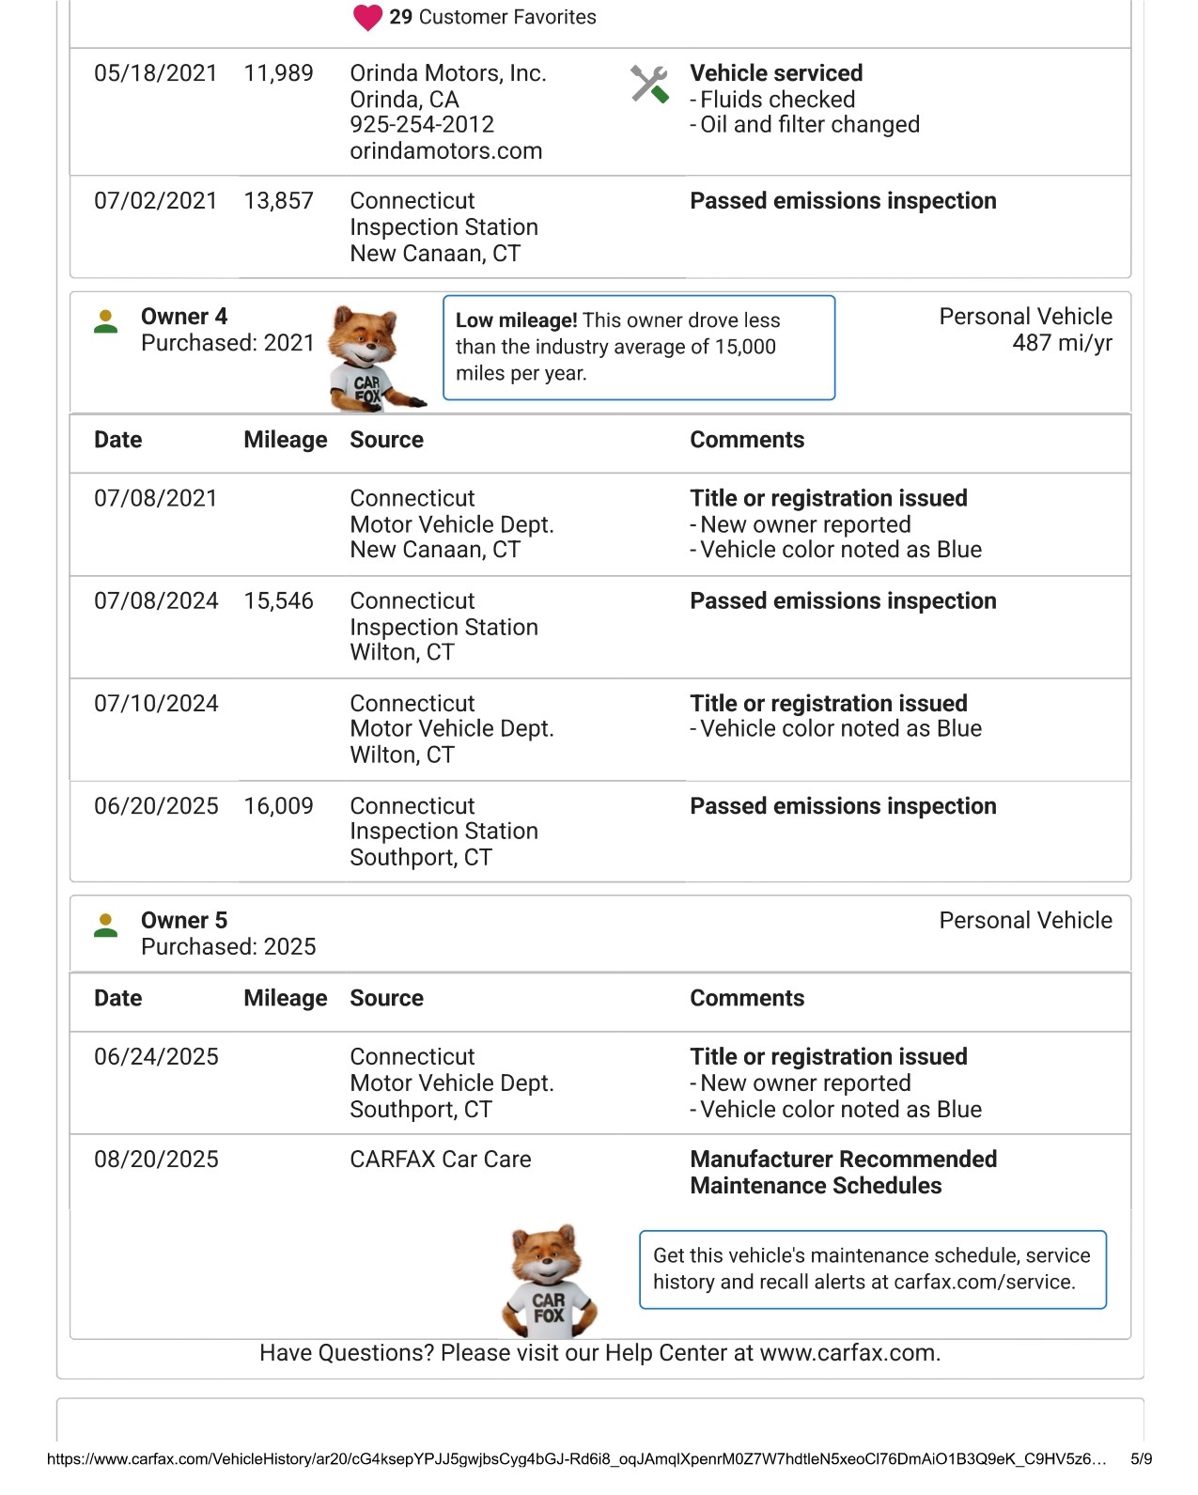Viewport: 1198px width, 1495px height.
Task: Click the Owner 4 heading
Action: coord(184,317)
